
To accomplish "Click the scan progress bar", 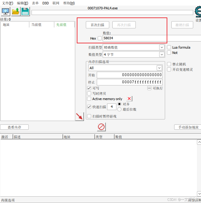I will 112,12.
